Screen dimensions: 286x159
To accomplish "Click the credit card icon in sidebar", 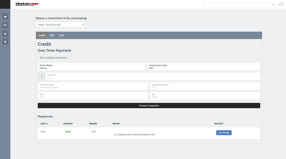I will tap(5, 25).
